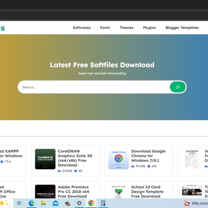This screenshot has height=208, width=208.
Task: Click Super Fast and Safe Downloading text
Action: tap(102, 73)
